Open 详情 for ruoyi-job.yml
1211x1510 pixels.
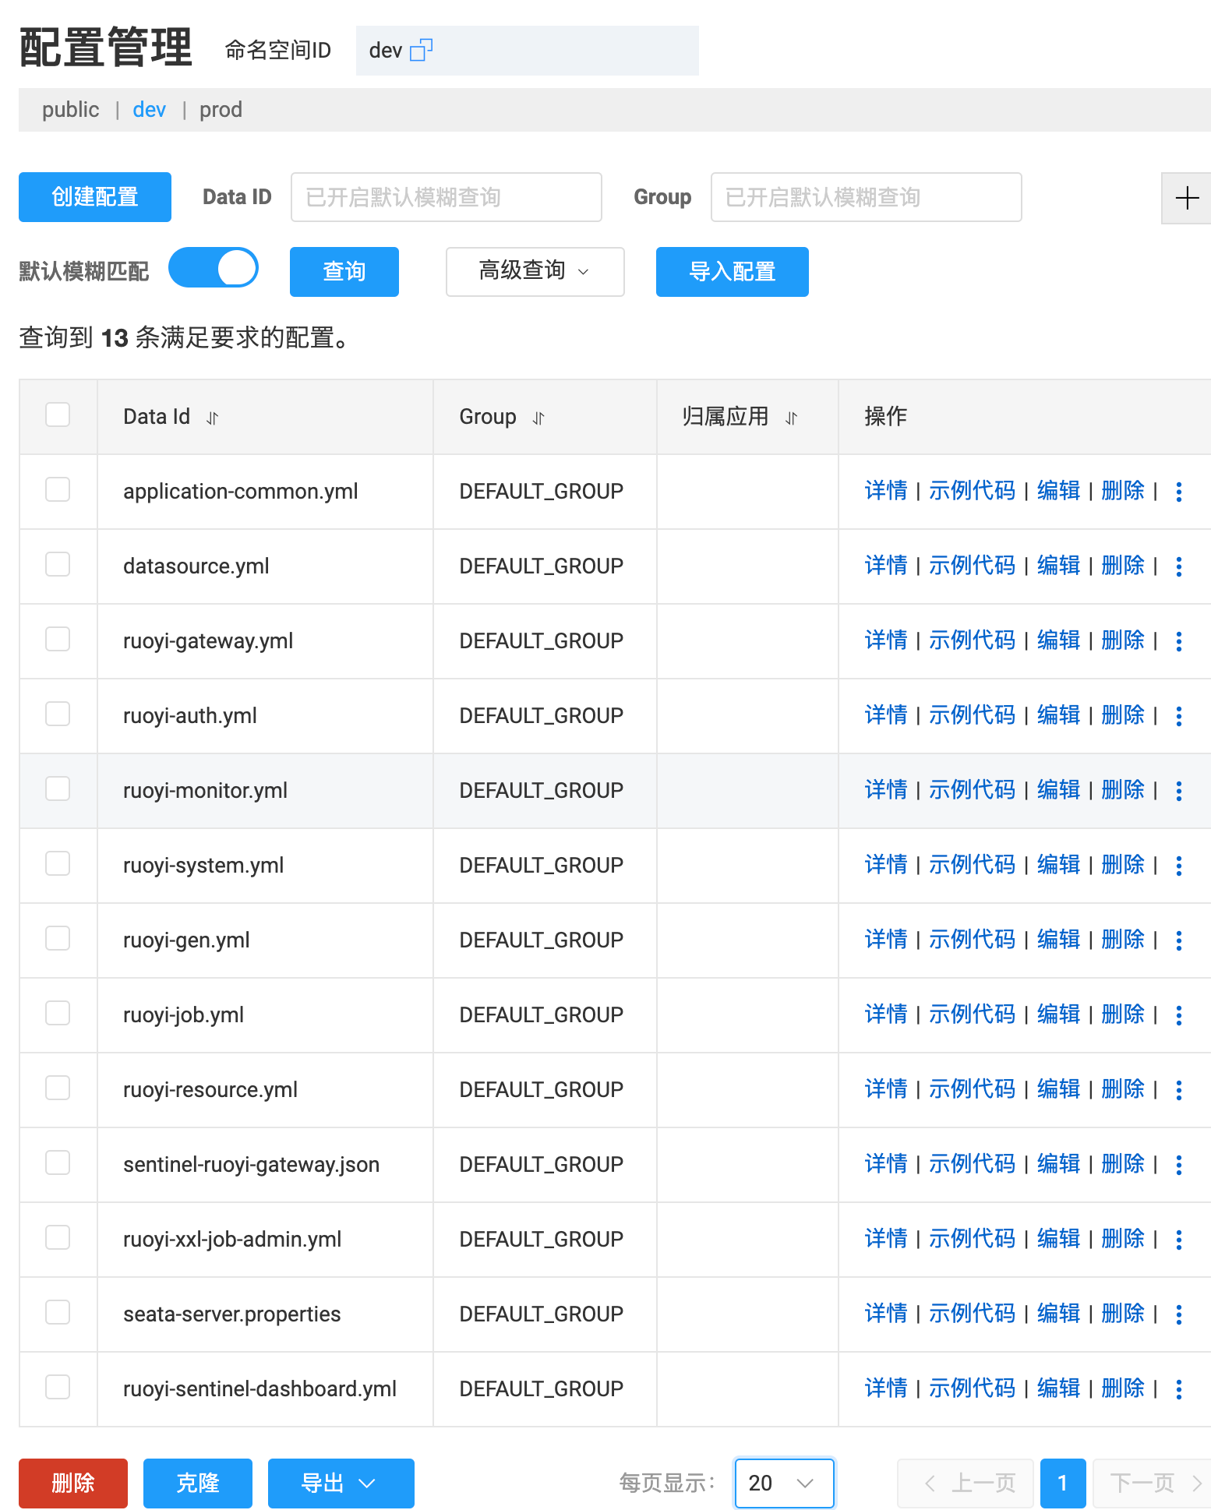point(886,1014)
